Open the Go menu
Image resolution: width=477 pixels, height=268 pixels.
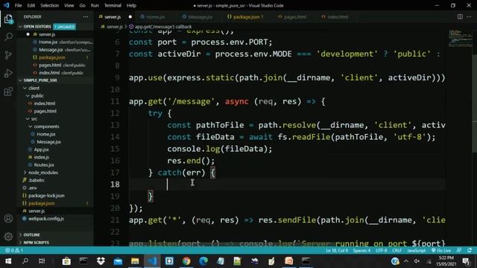click(83, 5)
